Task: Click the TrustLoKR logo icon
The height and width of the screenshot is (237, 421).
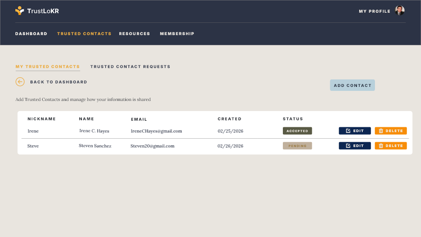Action: [20, 11]
